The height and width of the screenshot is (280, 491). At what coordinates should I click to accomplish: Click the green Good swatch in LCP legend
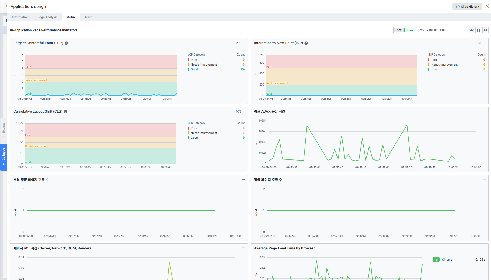(188, 69)
